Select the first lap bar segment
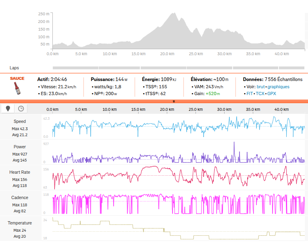Viewport: 308px width, 243px height. 75,68
